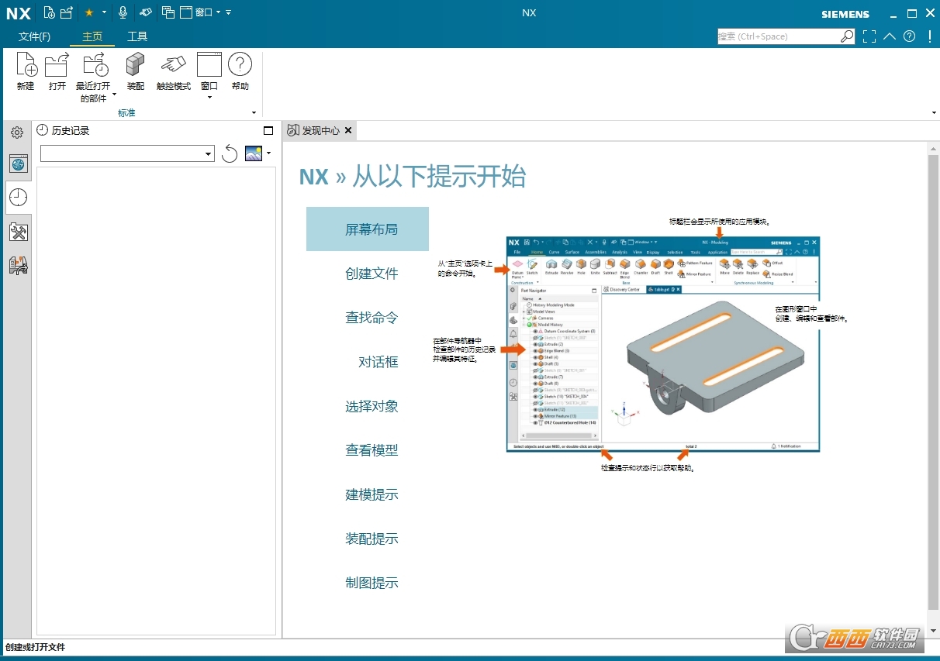The image size is (940, 661).
Task: Click the favorites star icon
Action: pos(89,12)
